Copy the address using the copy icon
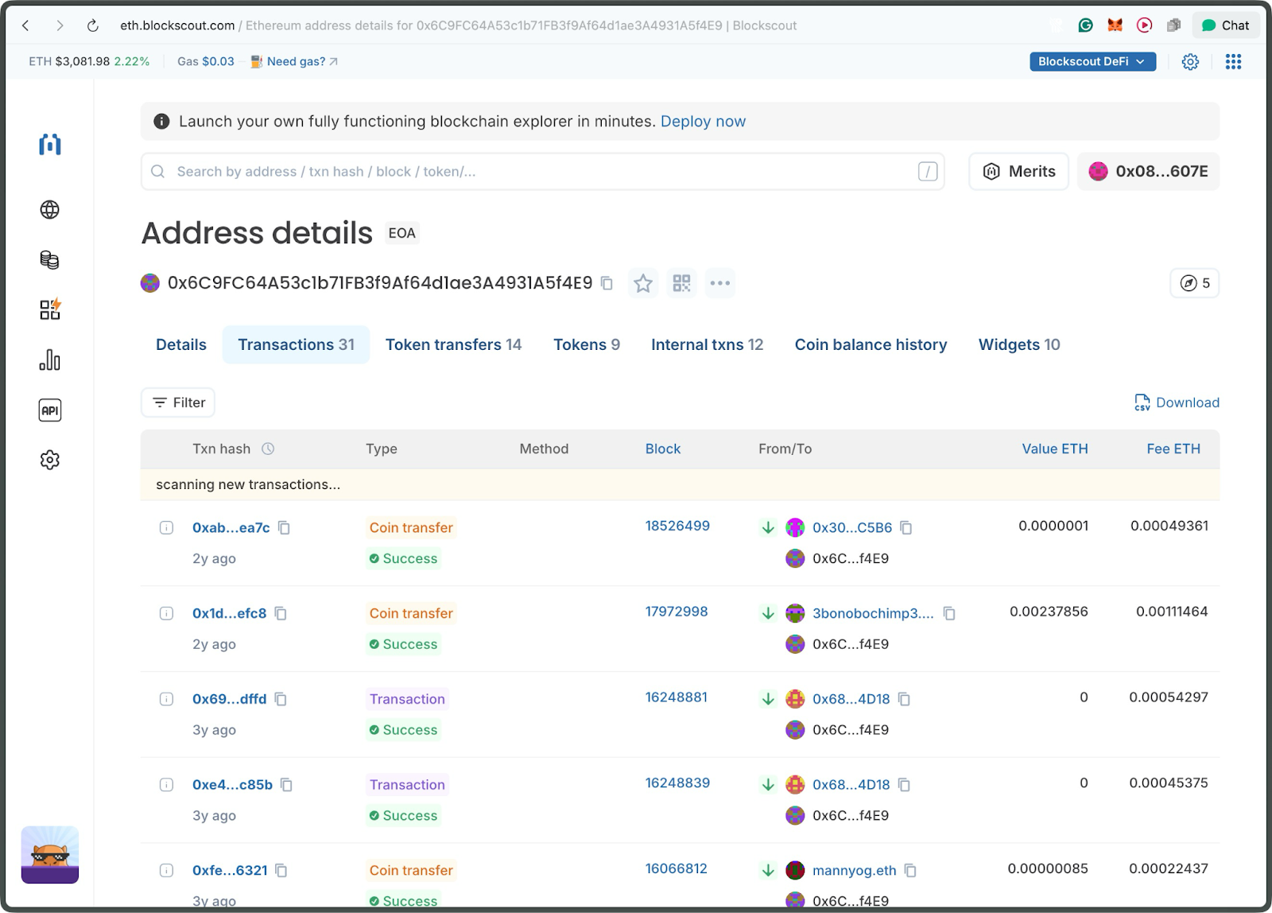This screenshot has height=913, width=1272. 607,283
